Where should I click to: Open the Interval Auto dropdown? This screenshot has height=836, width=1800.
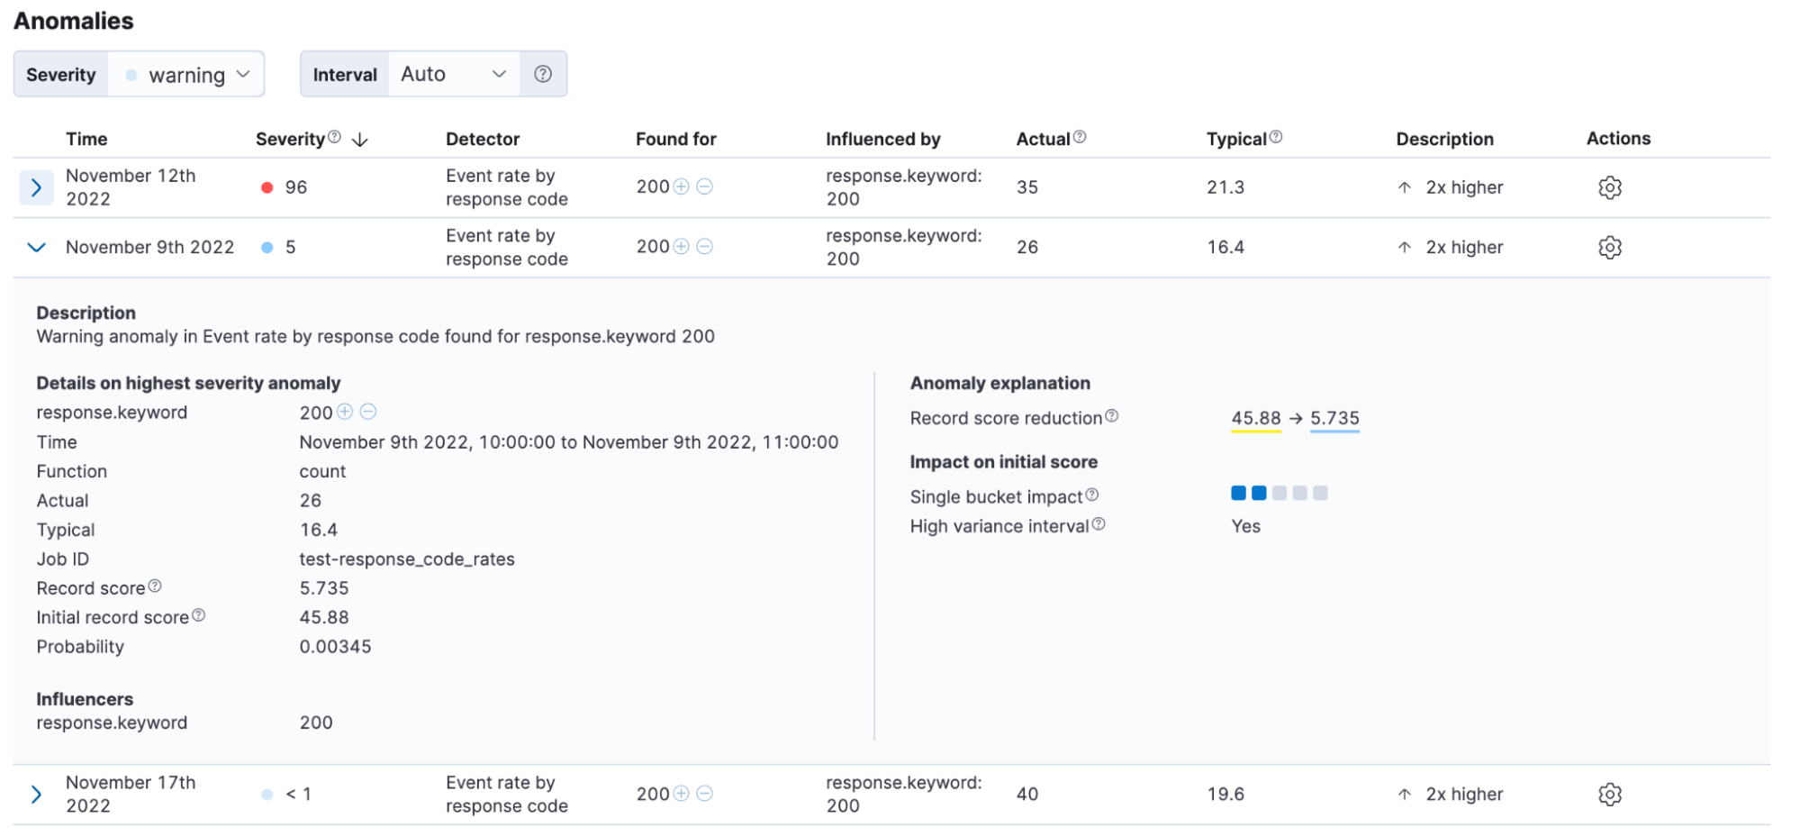(x=453, y=75)
